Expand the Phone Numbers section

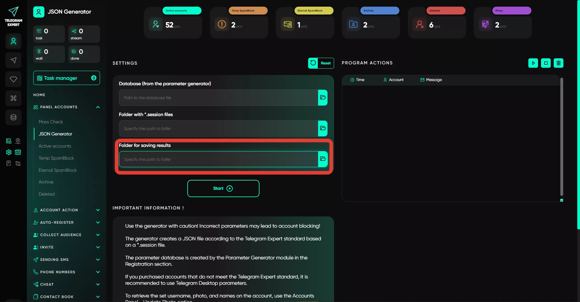(x=98, y=272)
